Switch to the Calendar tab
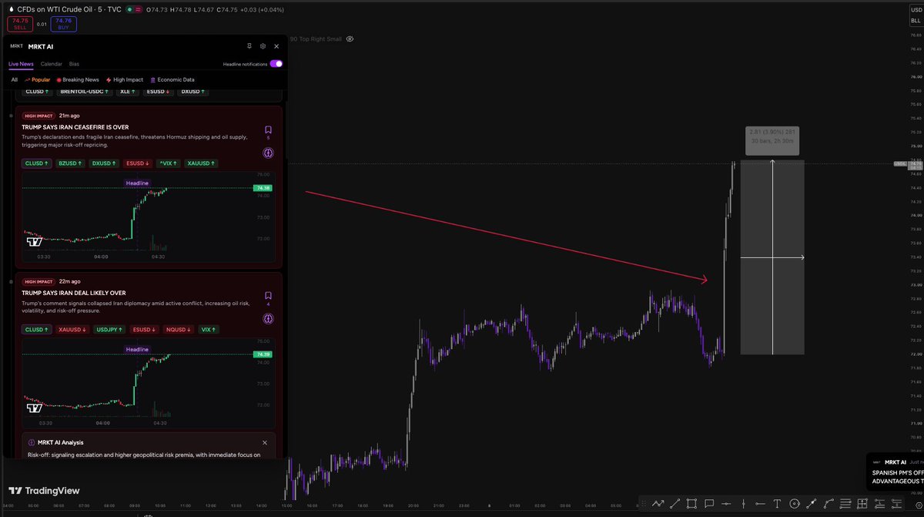 (x=52, y=64)
